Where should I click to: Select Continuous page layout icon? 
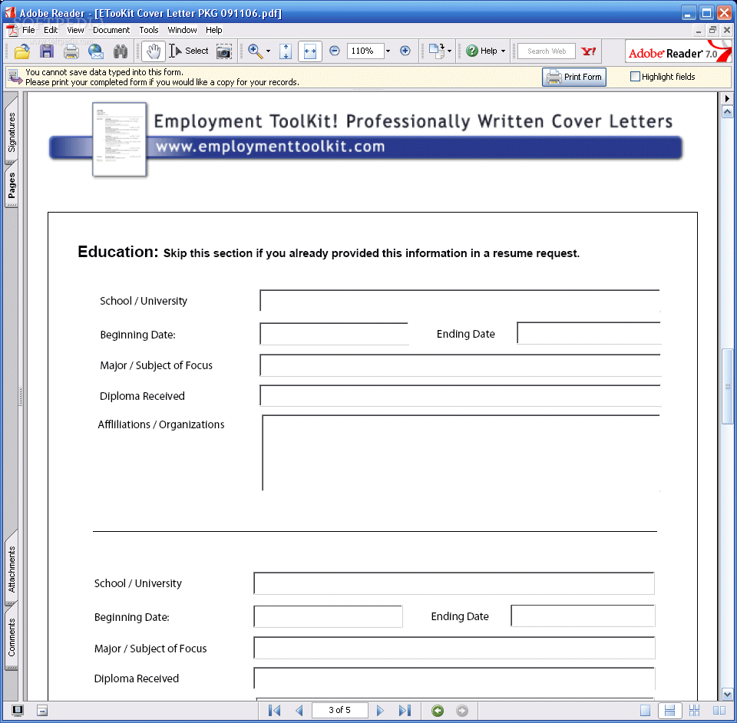point(669,711)
